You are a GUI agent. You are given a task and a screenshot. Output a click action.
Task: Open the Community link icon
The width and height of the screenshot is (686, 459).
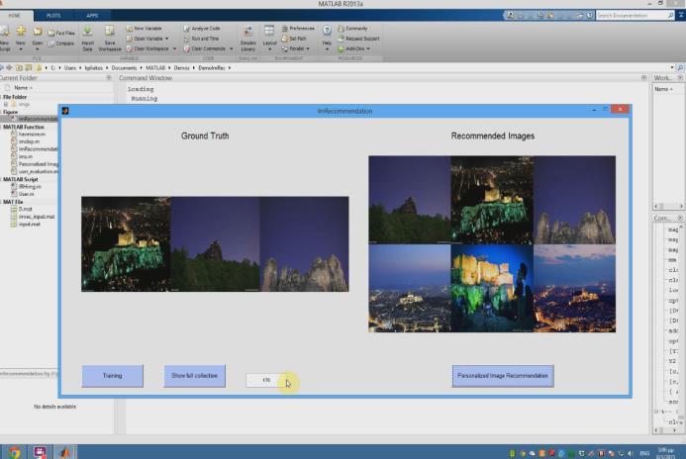tap(341, 28)
